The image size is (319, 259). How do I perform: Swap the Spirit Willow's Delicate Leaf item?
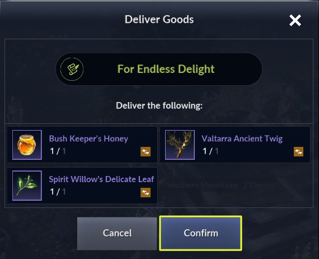coord(146,192)
